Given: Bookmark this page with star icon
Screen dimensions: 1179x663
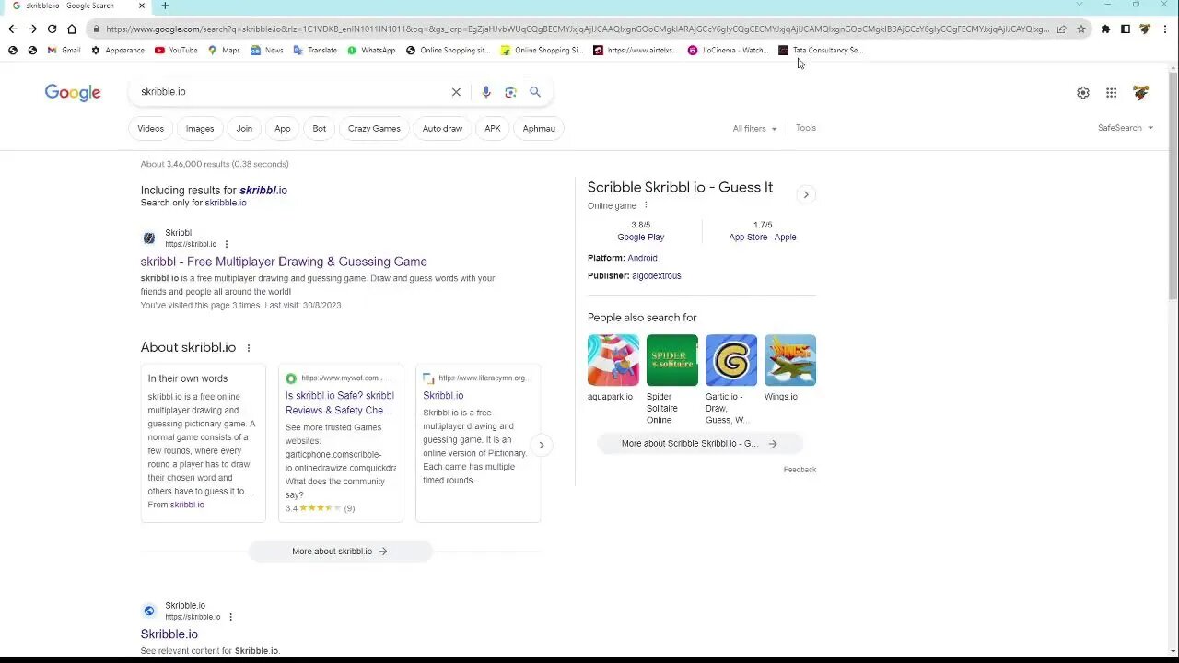Looking at the screenshot, I should click(1080, 29).
